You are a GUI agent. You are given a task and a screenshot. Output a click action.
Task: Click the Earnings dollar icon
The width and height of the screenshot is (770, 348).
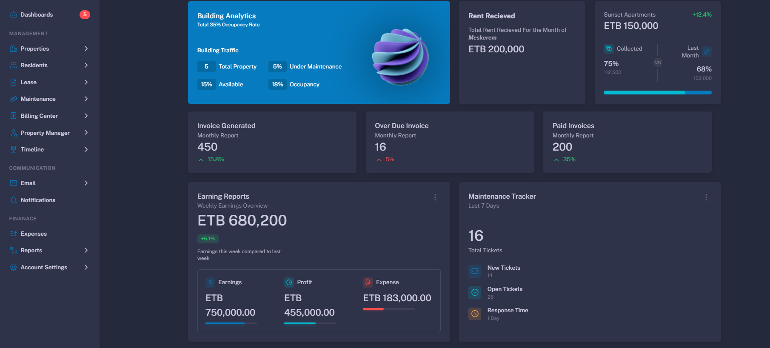210,282
